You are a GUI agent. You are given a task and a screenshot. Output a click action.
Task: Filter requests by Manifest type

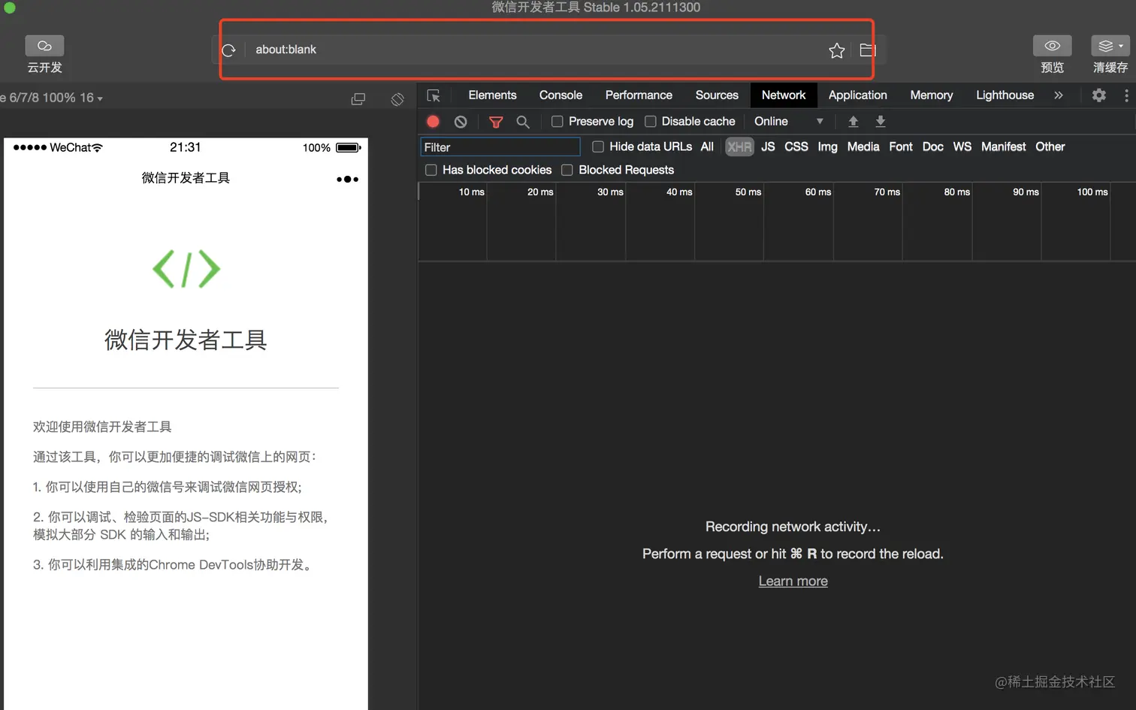(x=1003, y=147)
